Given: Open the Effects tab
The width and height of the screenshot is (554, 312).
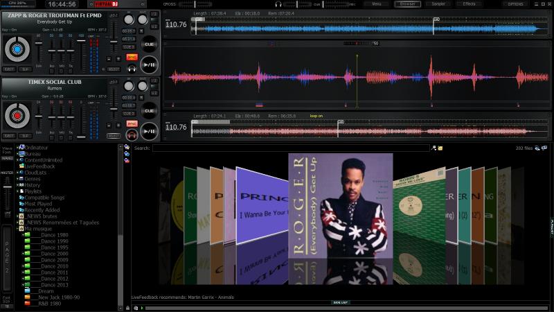Looking at the screenshot, I should [469, 4].
